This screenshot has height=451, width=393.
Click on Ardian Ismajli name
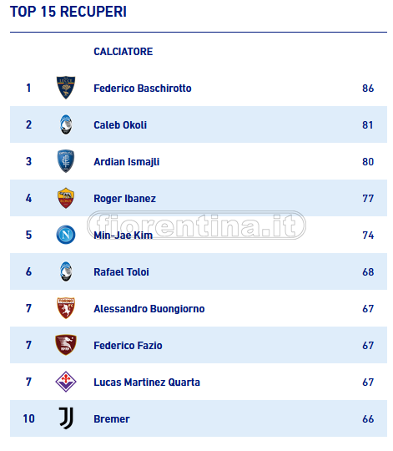click(x=126, y=162)
